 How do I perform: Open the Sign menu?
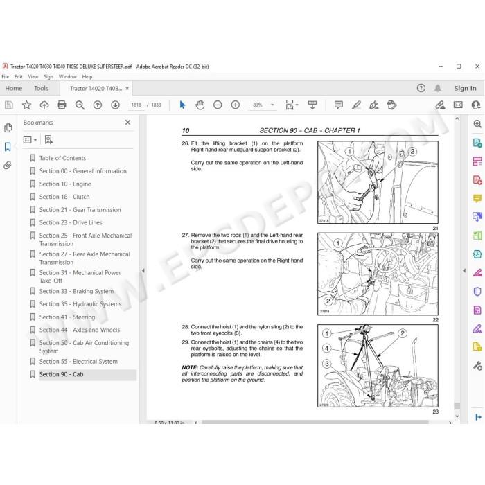coord(48,76)
